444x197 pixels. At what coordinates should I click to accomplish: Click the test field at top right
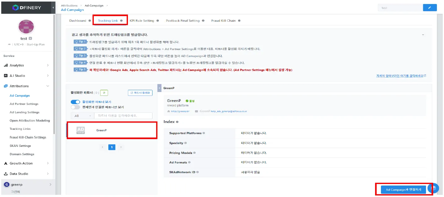(x=400, y=8)
